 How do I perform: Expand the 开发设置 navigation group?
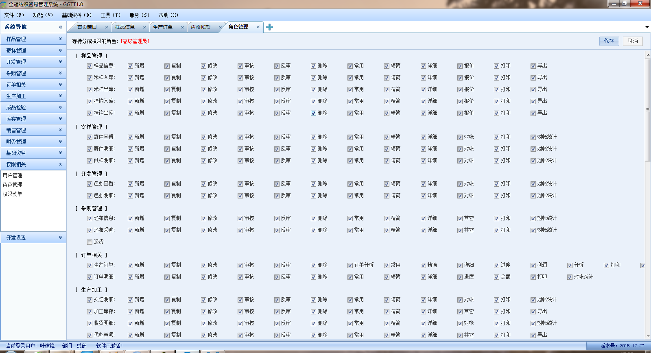[x=33, y=238]
